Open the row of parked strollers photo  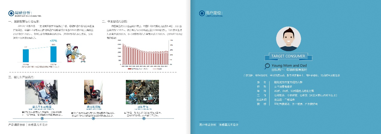(41, 92)
